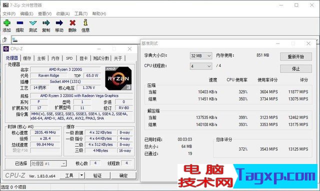Switch to CPU-Z 主板 tab
The width and height of the screenshot is (320, 191).
[41, 58]
